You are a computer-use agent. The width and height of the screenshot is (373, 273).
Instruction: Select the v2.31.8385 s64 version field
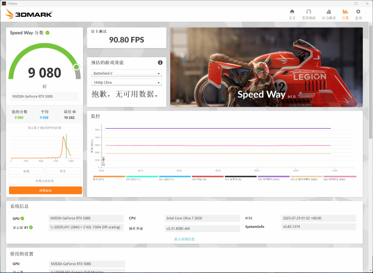(x=202, y=229)
